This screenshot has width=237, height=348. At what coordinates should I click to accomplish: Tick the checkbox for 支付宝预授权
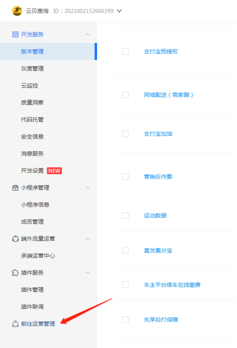tap(125, 51)
